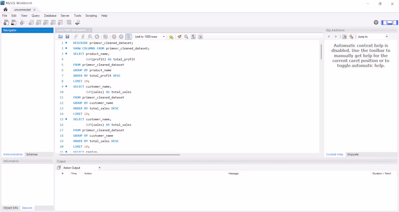Open a script file in this editor
Screen dimensions: 399x212
(60, 37)
